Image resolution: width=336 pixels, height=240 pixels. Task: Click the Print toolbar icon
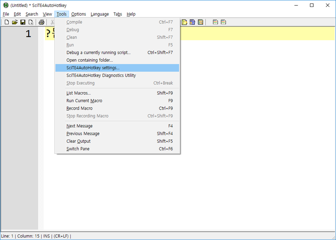[x=41, y=22]
